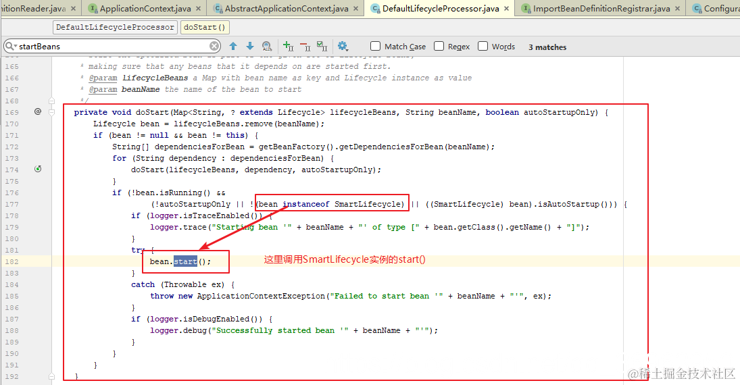
Task: Close AbstractApplicationContext.java tab
Action: (356, 9)
